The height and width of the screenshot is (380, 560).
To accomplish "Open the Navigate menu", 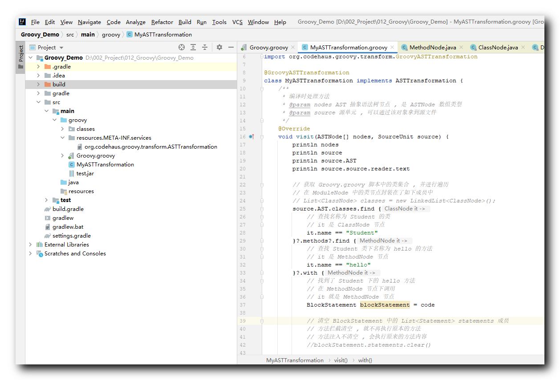I will [89, 22].
